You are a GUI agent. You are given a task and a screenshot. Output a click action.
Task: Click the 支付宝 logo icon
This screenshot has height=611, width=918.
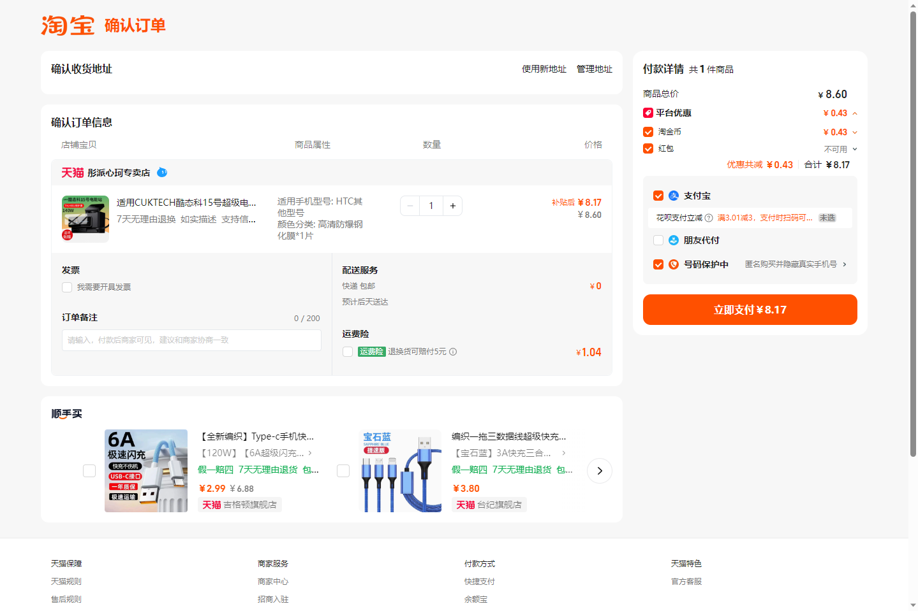coord(674,196)
